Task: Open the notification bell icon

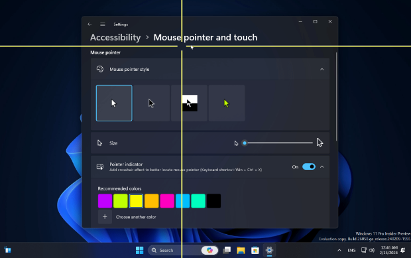Action: pos(403,250)
